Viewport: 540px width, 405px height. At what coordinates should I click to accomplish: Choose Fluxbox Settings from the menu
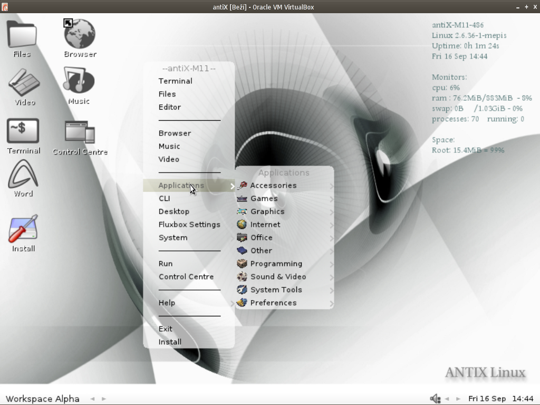coord(189,225)
